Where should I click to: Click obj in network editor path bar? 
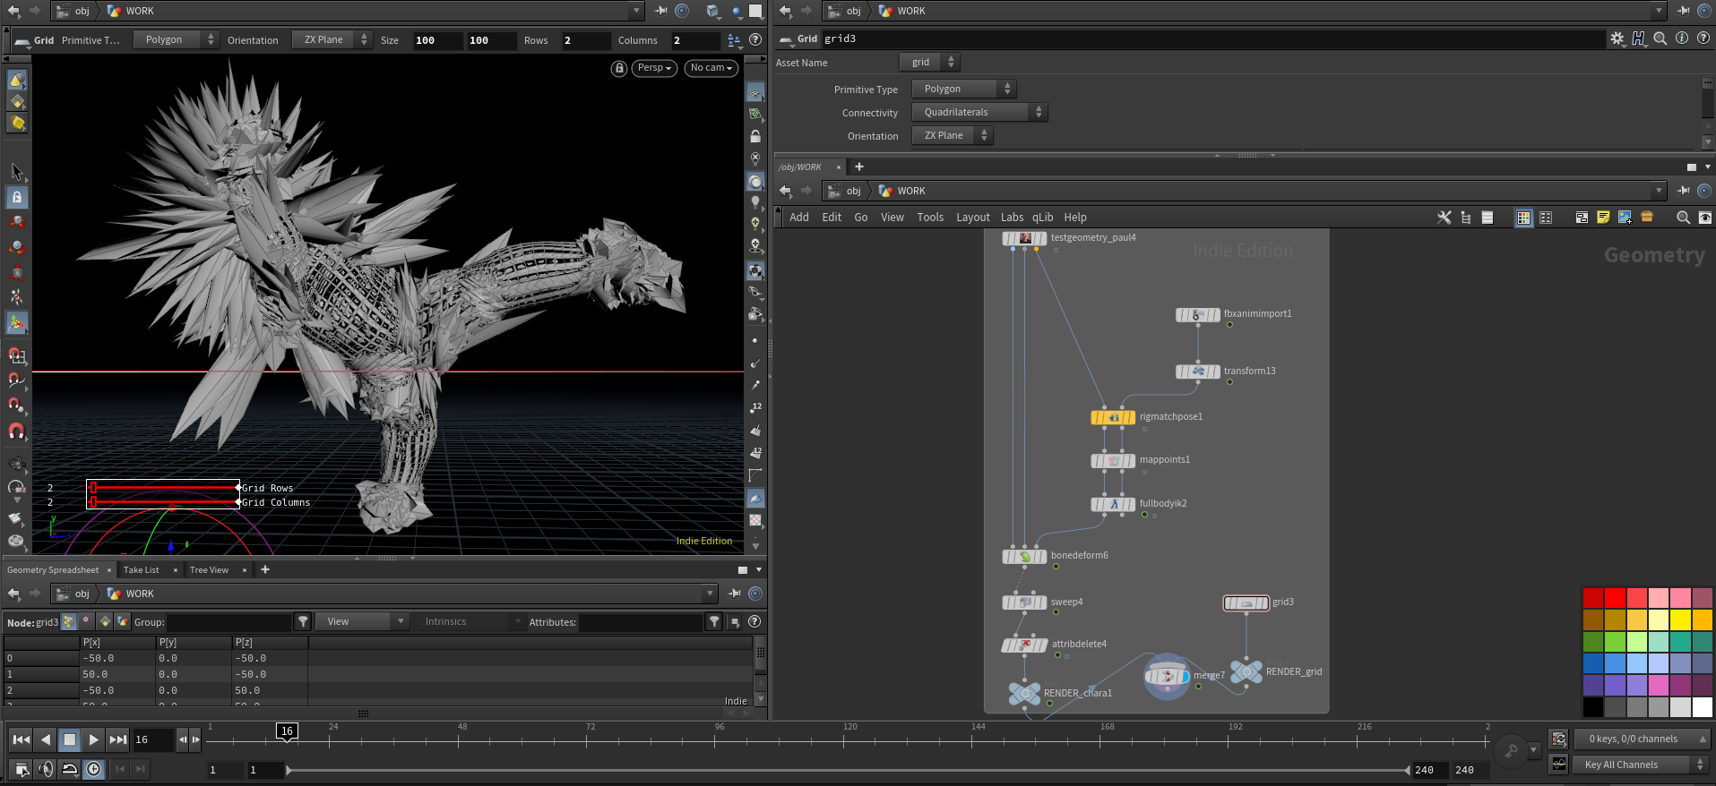coord(854,191)
